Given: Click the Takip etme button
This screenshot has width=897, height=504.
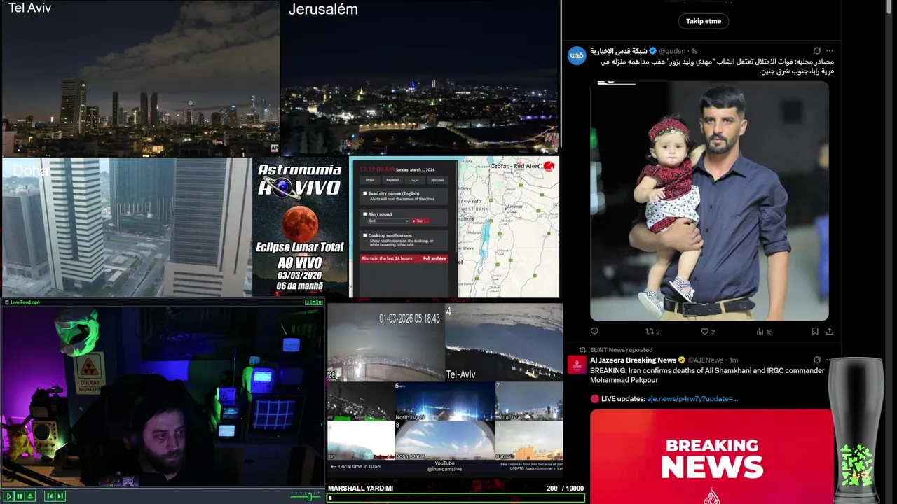Looking at the screenshot, I should tap(704, 21).
